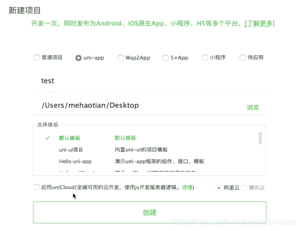Viewport: 300px width, 231px height.
Task: Open the 浏览 browse link
Action: (253, 108)
